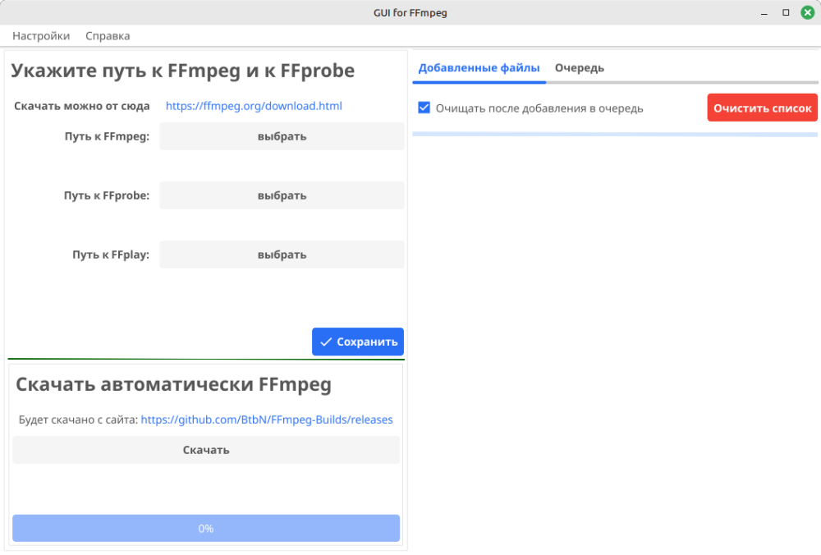
Task: Toggle Очищать после добавления в очередь checkbox
Action: [424, 108]
